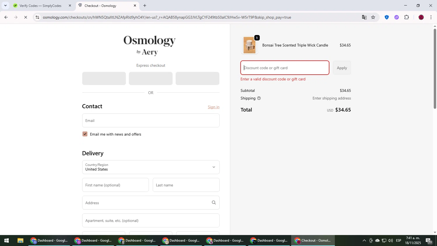Click the address bar URL

167,17
